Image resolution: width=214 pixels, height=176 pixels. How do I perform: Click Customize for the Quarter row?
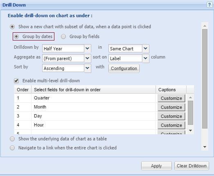(x=171, y=98)
